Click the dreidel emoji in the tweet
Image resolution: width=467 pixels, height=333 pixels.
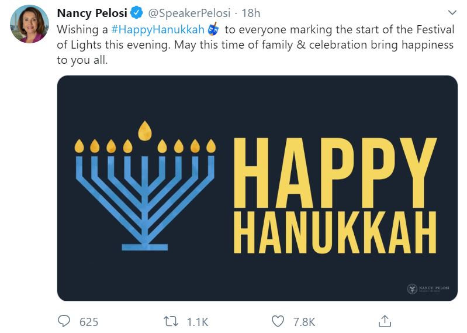click(x=213, y=29)
